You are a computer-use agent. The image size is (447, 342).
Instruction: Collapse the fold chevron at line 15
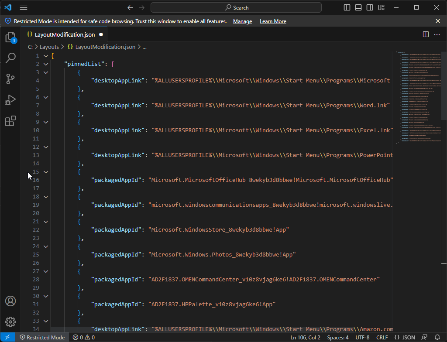click(46, 172)
